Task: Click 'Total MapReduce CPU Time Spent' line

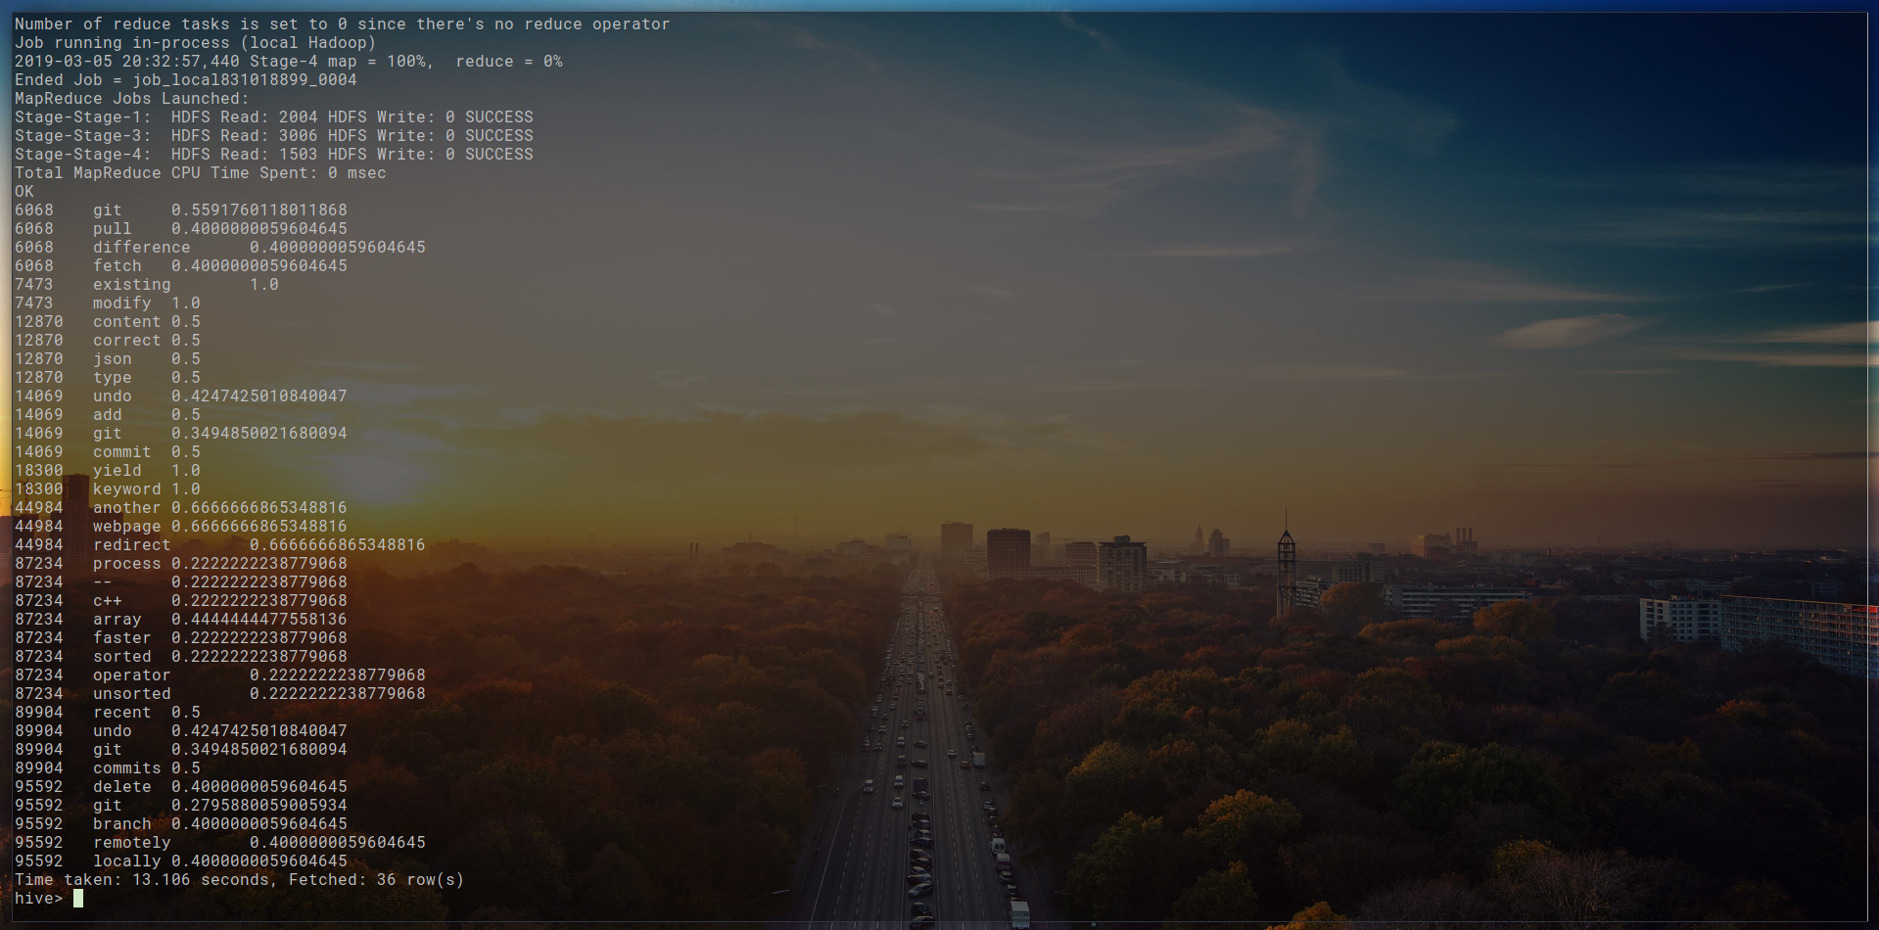Action: 201,172
